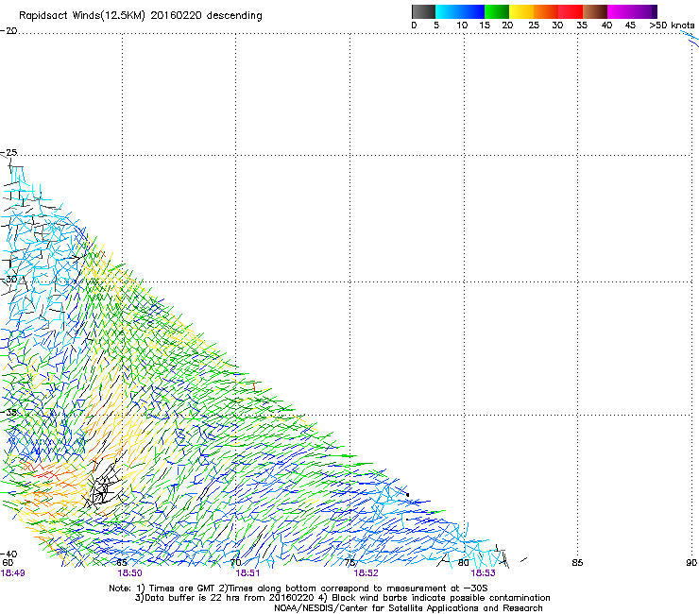Image resolution: width=699 pixels, height=614 pixels.
Task: Click the gray 0-5 knots legend segment
Action: click(x=423, y=11)
